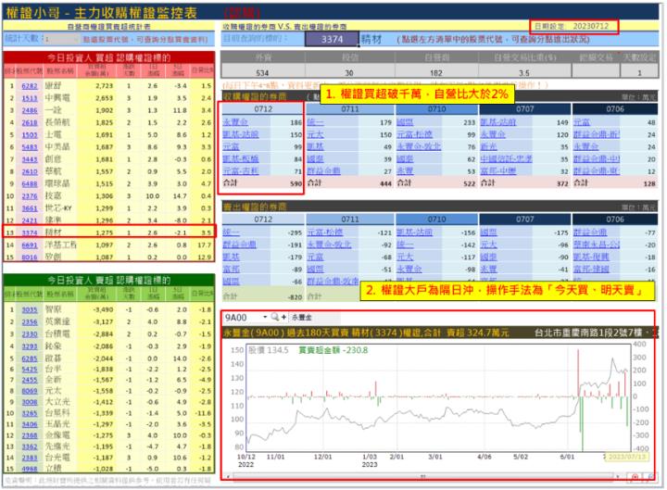Open stock code link 2486
This screenshot has height=490, width=667.
pyautogui.click(x=30, y=110)
